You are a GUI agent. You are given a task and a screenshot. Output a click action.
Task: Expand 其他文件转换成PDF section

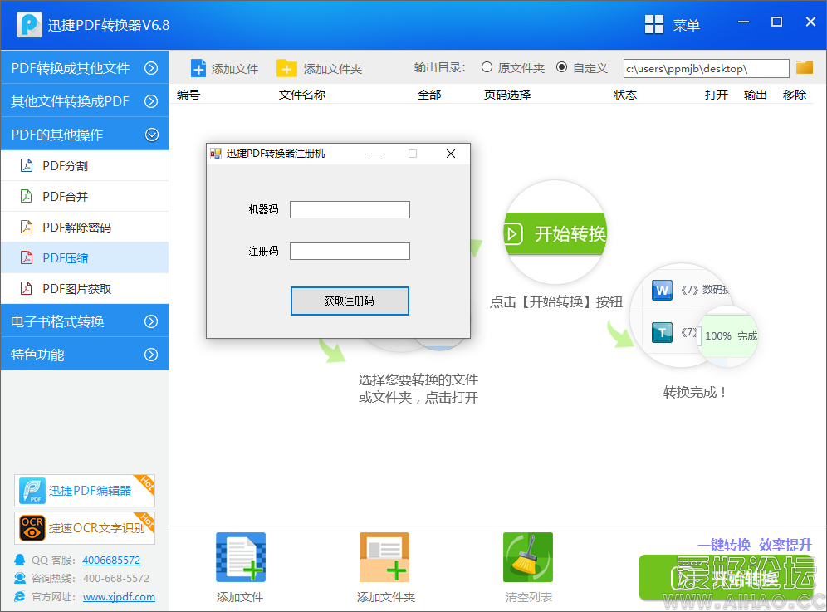pyautogui.click(x=85, y=100)
